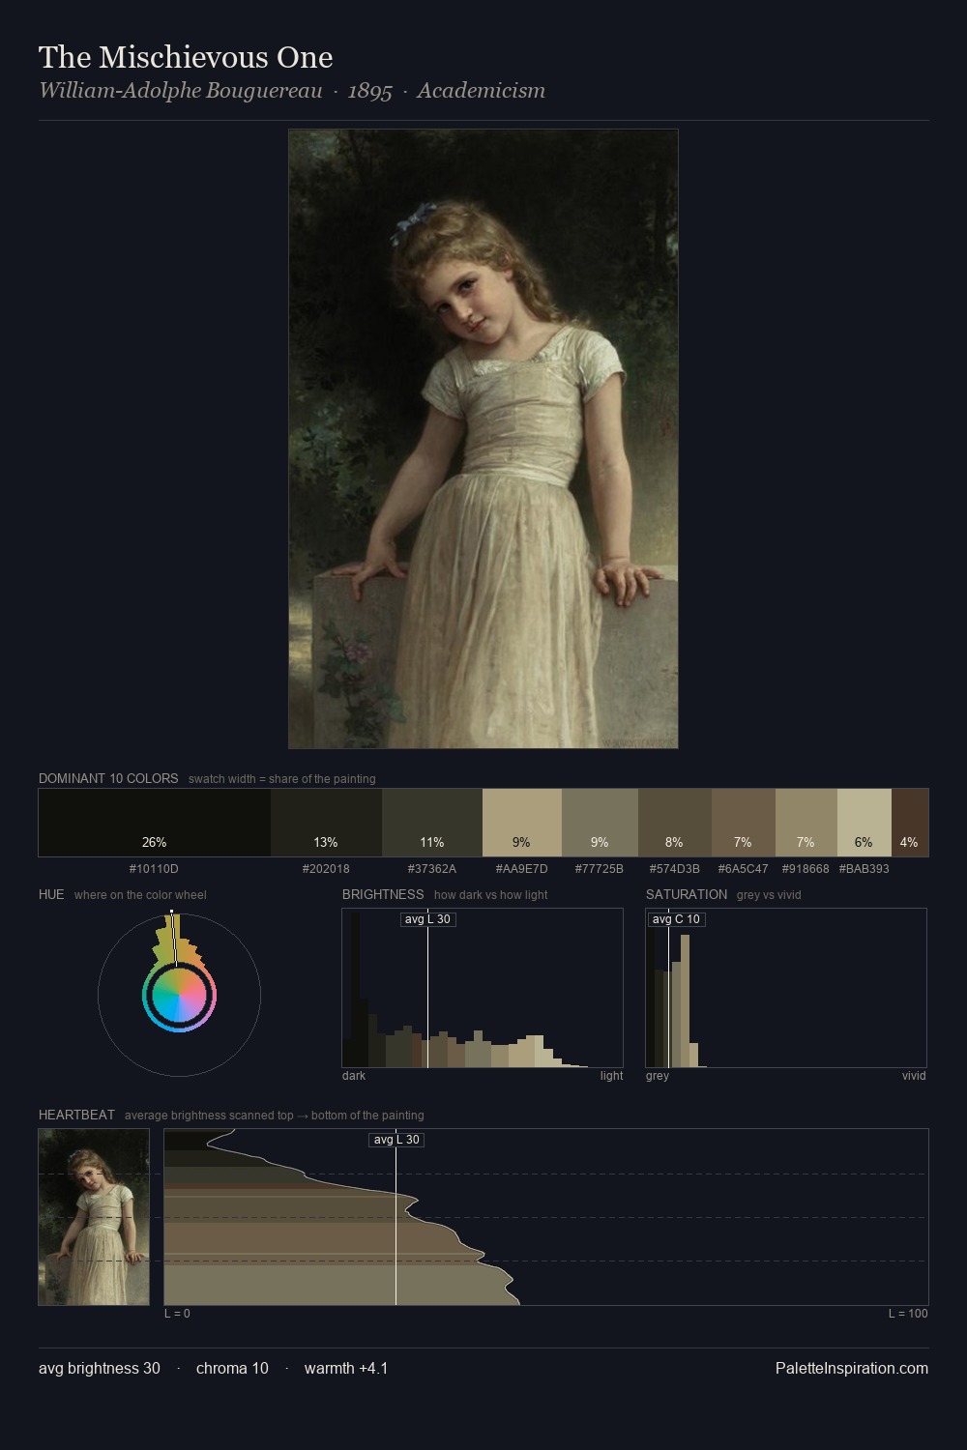Pick the 11% share color swatch

pyautogui.click(x=432, y=823)
